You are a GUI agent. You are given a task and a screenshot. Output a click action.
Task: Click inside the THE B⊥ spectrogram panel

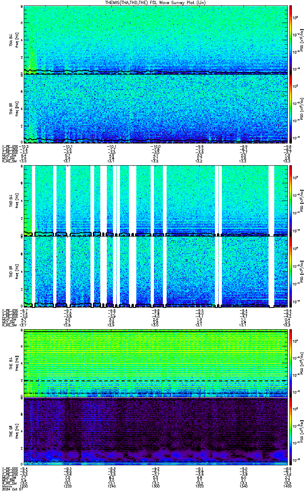pyautogui.click(x=155, y=364)
